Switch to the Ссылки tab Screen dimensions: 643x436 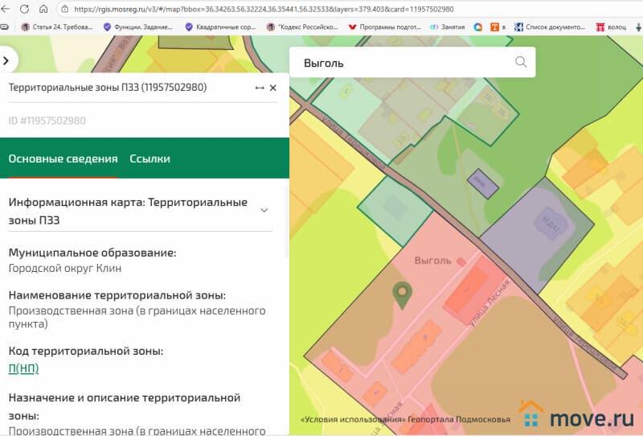click(149, 158)
